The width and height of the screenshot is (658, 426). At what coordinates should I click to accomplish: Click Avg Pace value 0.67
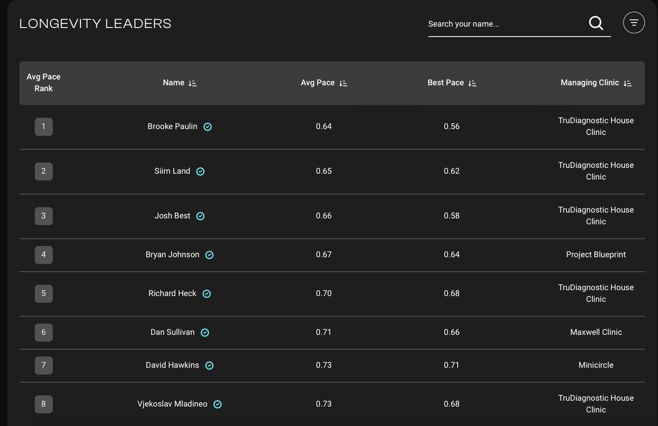click(x=324, y=254)
